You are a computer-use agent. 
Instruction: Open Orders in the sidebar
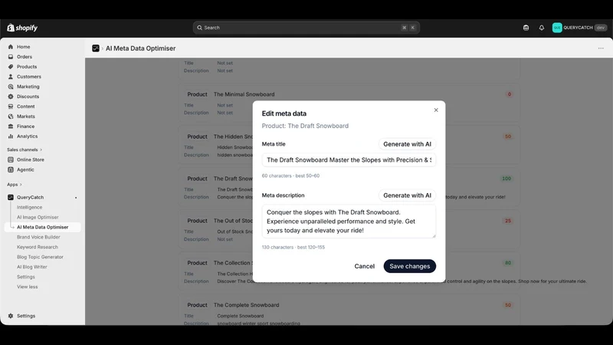pyautogui.click(x=25, y=57)
